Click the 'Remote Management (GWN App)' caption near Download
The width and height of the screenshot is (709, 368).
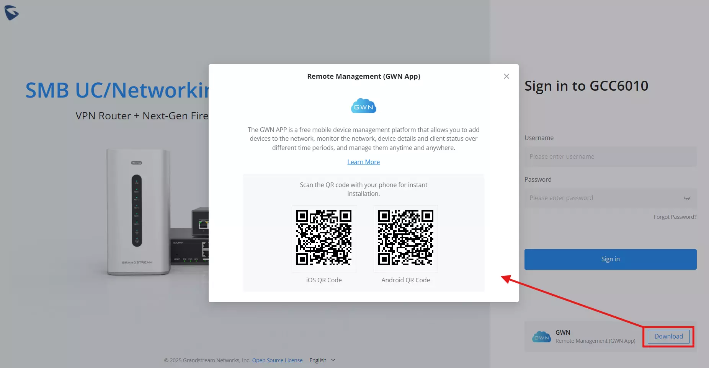tap(595, 341)
